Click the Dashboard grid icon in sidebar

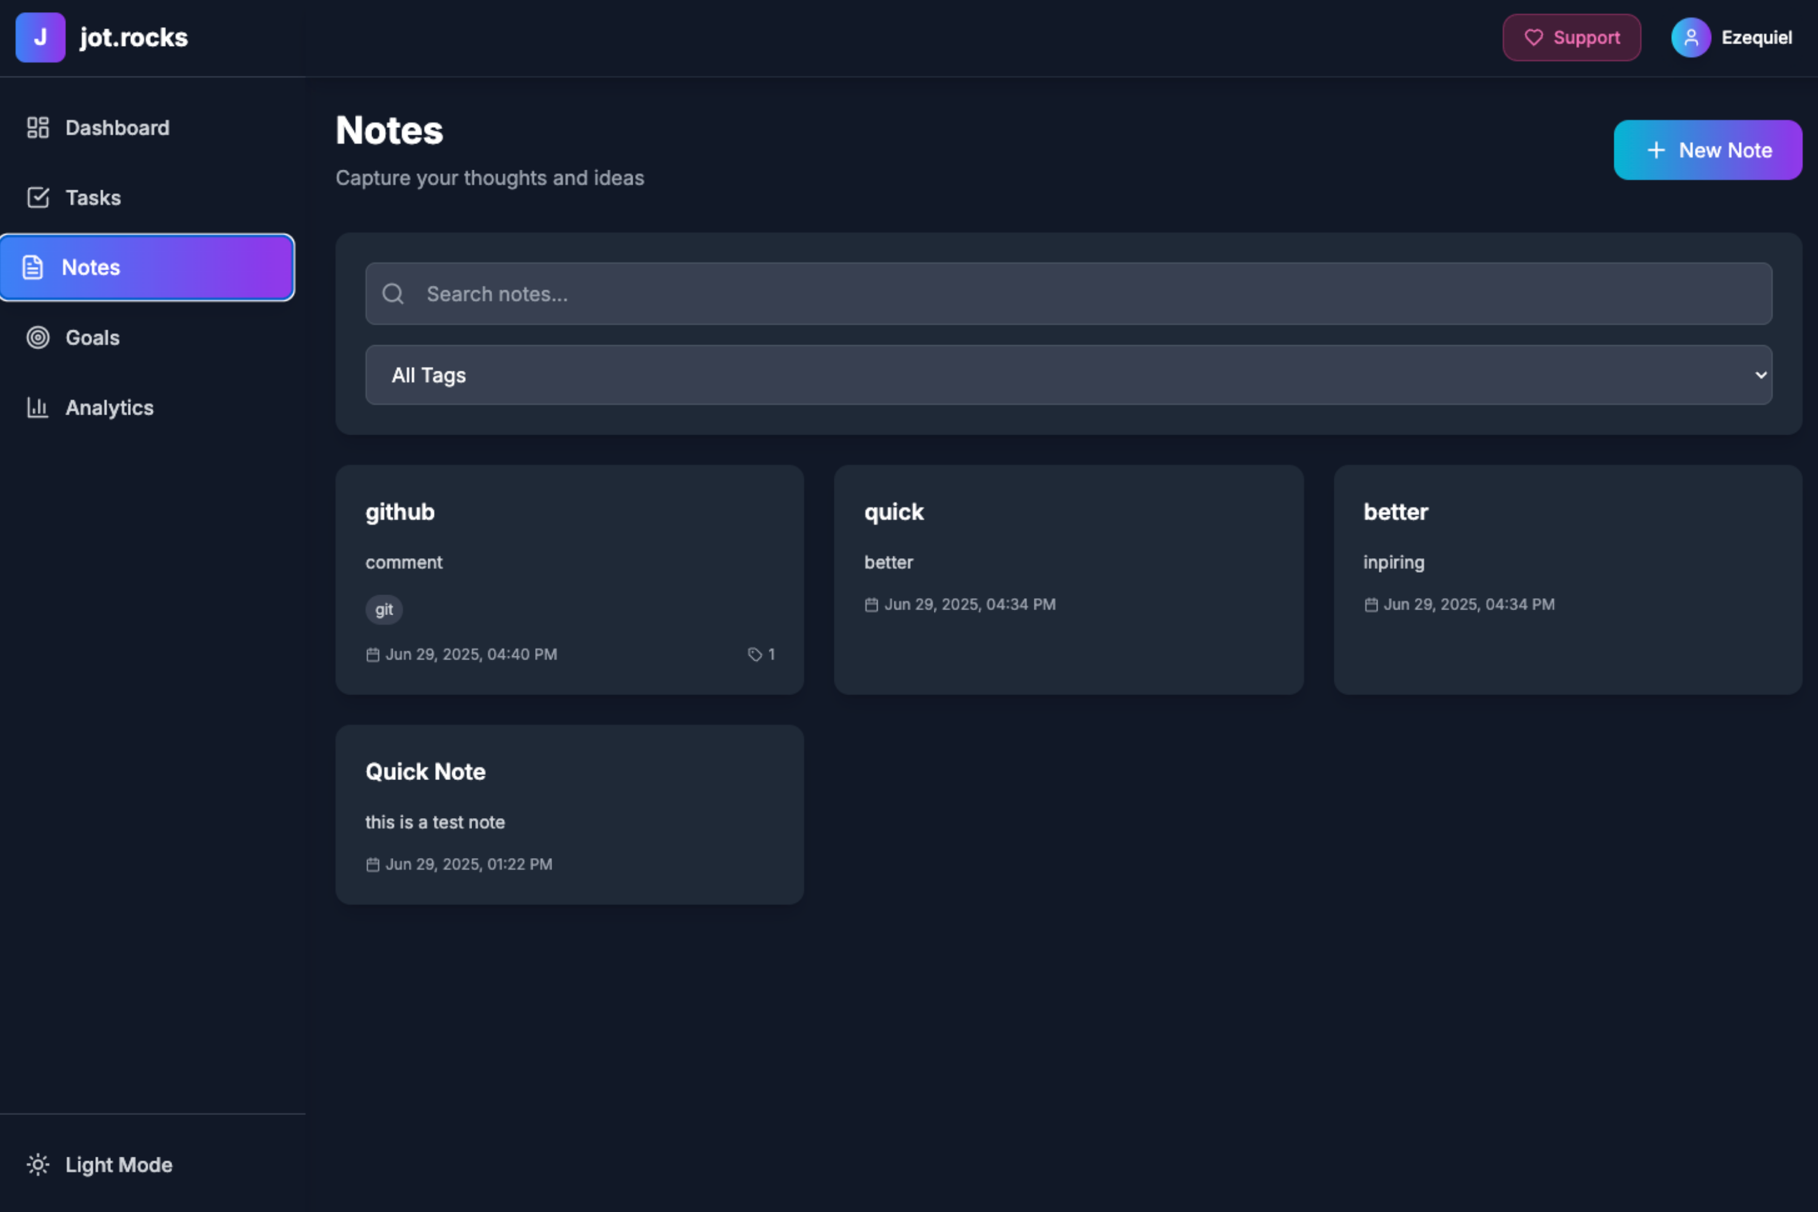38,127
